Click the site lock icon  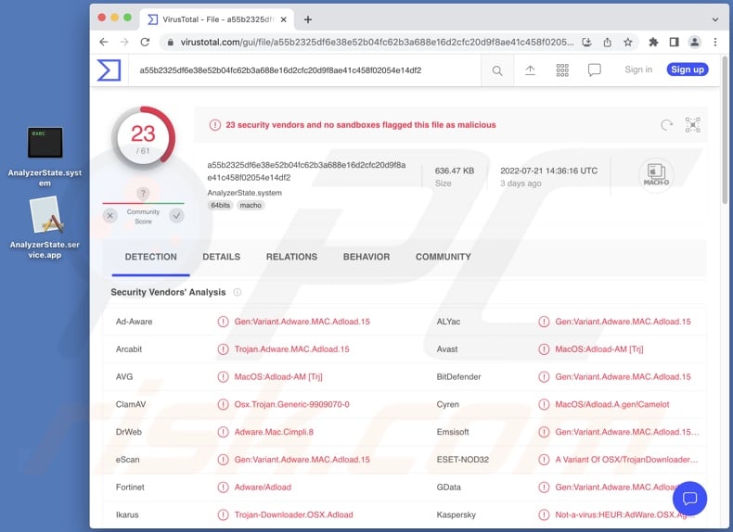(x=171, y=43)
